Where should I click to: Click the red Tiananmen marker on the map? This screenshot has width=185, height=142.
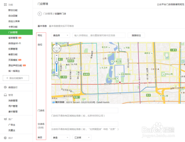coord(120,82)
